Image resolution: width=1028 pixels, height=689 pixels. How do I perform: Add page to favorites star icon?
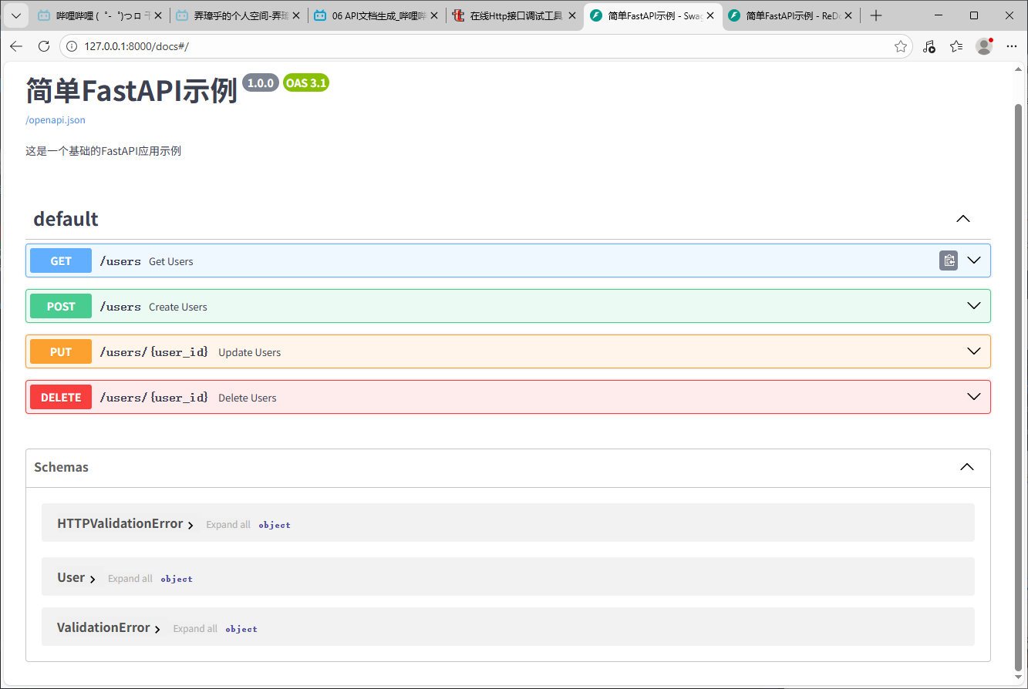pos(900,46)
